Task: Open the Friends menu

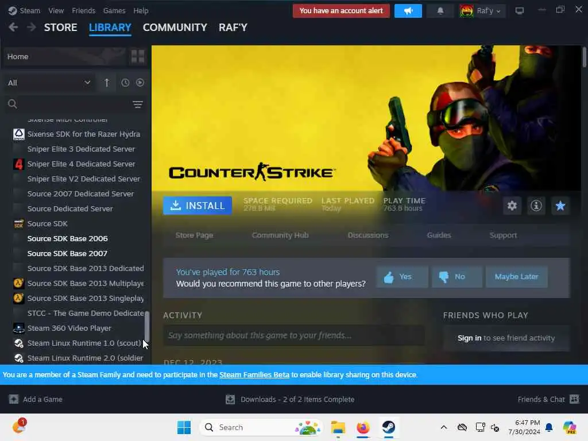Action: (83, 10)
